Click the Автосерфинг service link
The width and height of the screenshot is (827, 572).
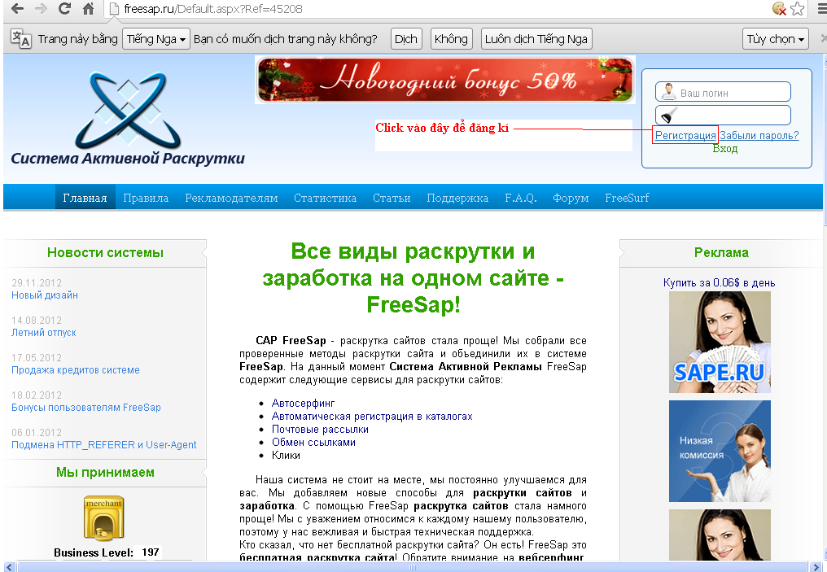(x=304, y=404)
